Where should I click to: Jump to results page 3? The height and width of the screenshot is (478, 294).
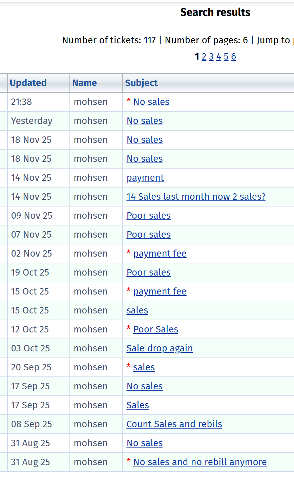click(x=211, y=57)
